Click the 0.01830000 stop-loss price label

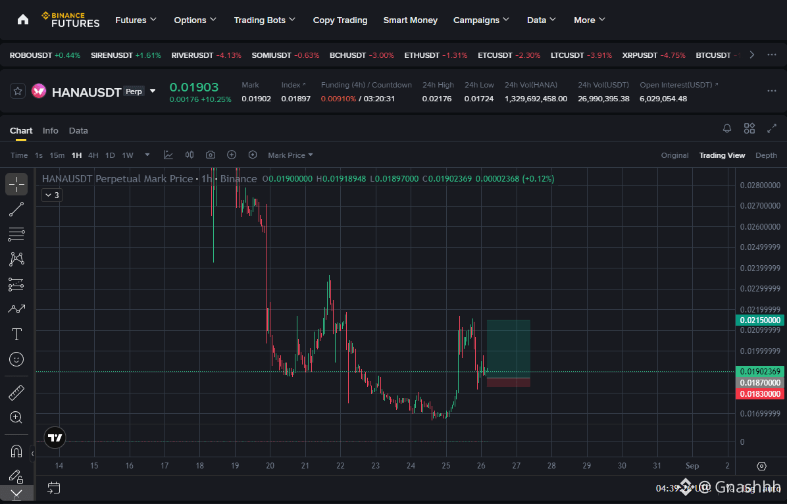click(x=759, y=394)
